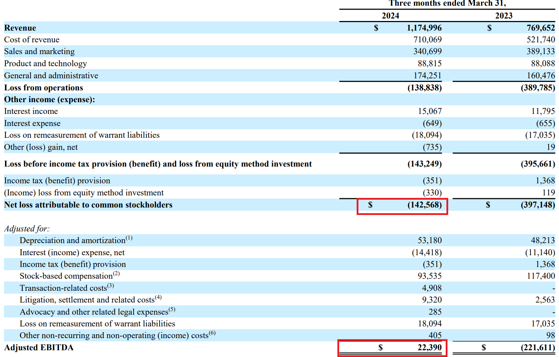The image size is (559, 357).
Task: Click the 2023 column header
Action: pyautogui.click(x=503, y=16)
